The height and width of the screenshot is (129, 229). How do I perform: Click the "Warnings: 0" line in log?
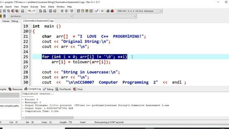point(31,102)
